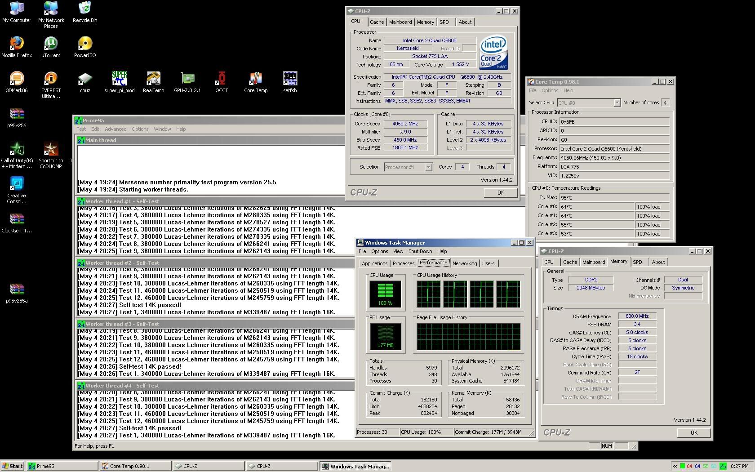Open EVEREST Ultimate desktop shortcut
This screenshot has width=755, height=472.
coord(51,85)
